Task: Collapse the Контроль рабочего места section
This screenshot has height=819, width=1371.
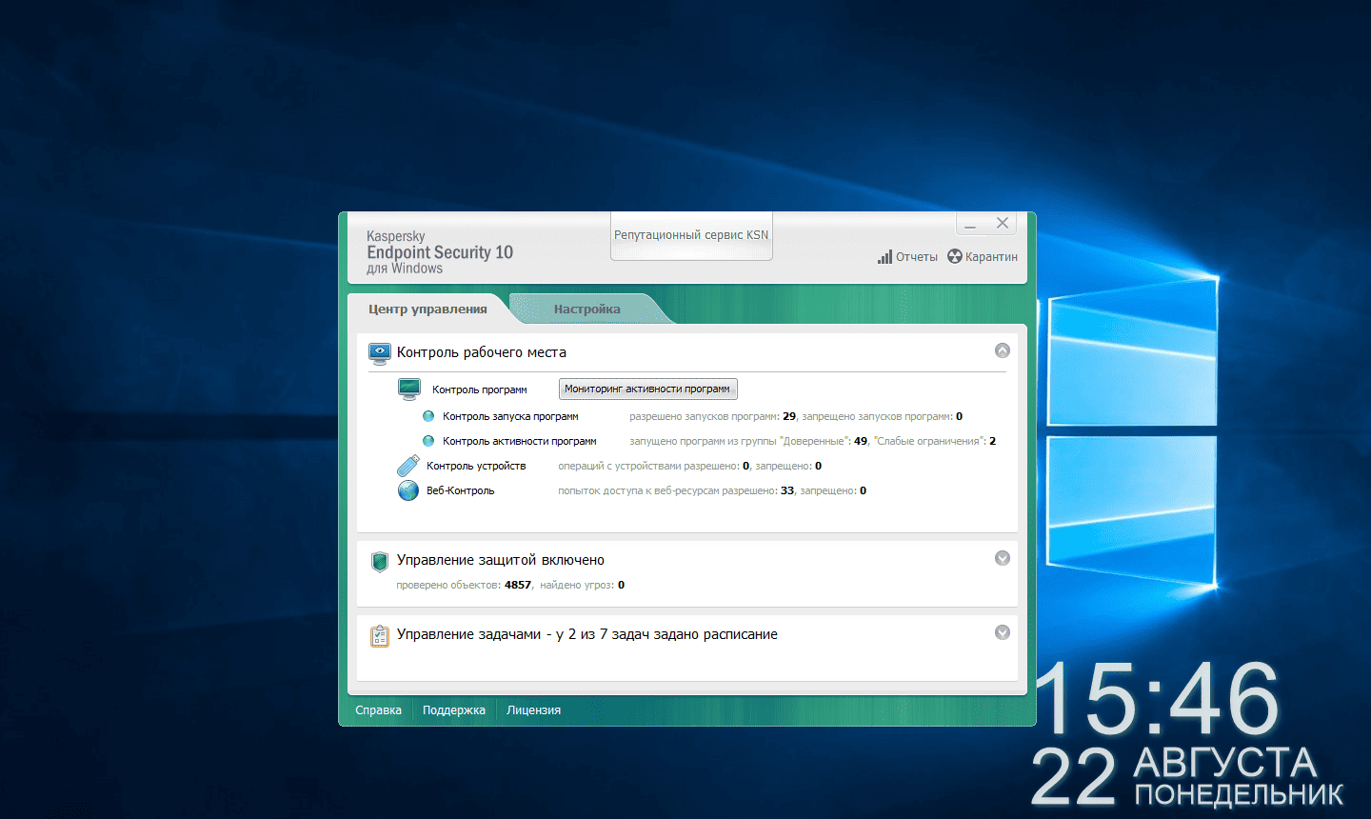Action: tap(1003, 350)
